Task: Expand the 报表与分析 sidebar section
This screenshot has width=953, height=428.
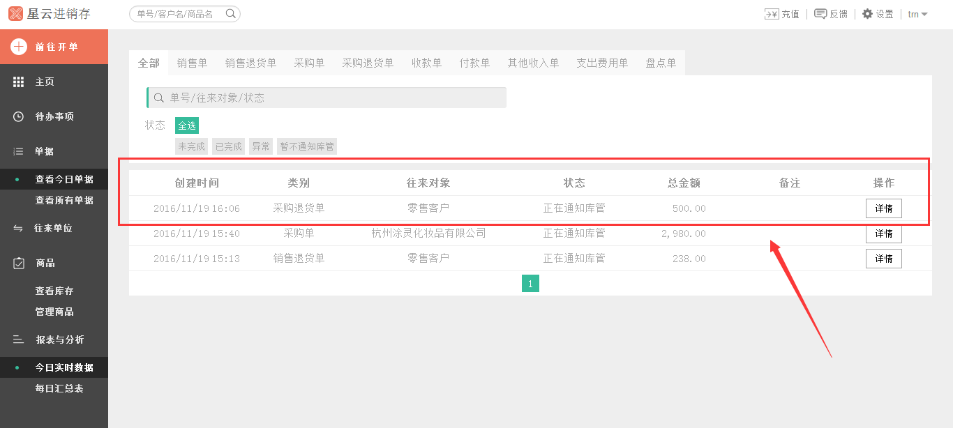Action: click(59, 339)
